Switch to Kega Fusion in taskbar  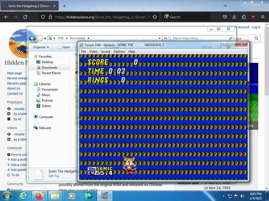(105, 196)
